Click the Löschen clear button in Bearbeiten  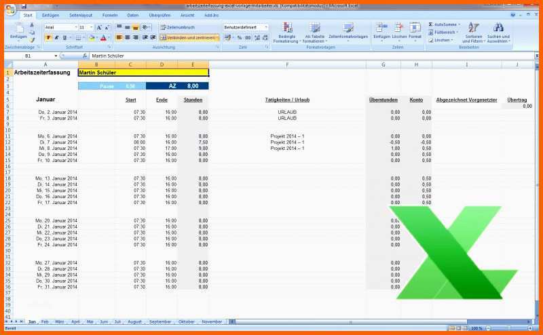(443, 40)
